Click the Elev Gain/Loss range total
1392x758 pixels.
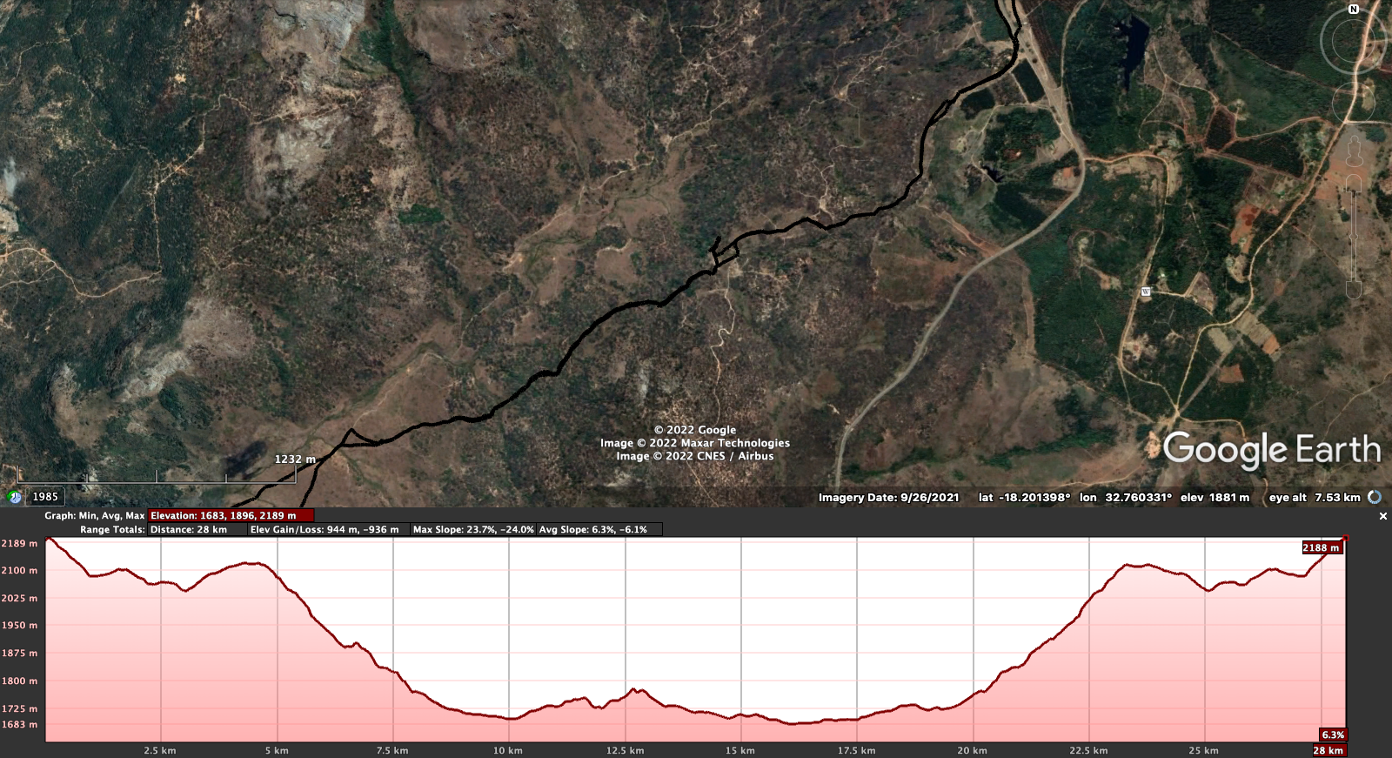point(325,529)
